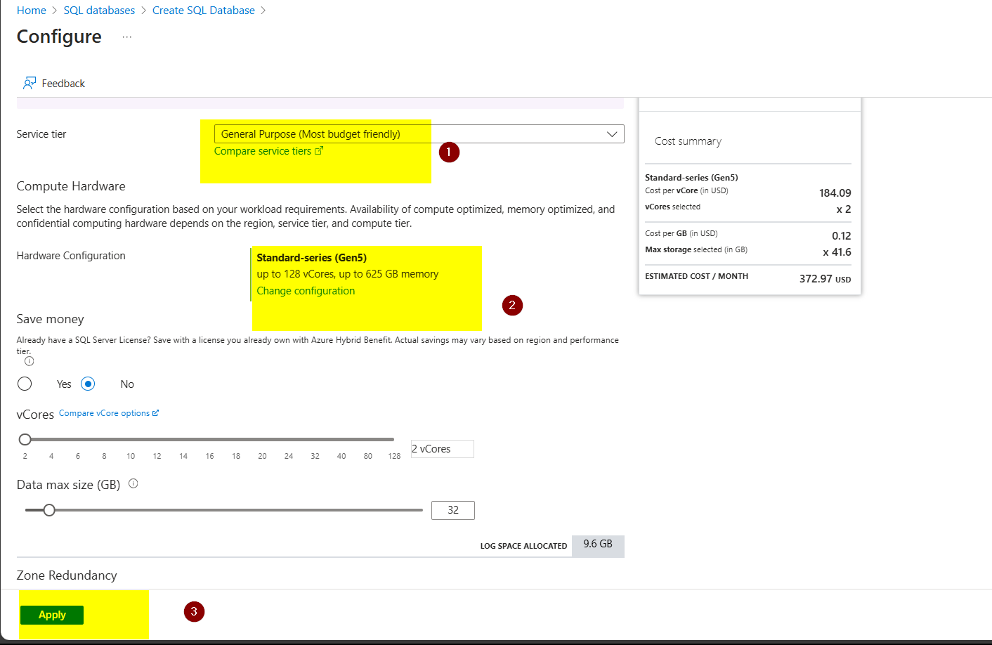The width and height of the screenshot is (992, 645).
Task: Click external link icon on Compare service tiers
Action: point(320,150)
